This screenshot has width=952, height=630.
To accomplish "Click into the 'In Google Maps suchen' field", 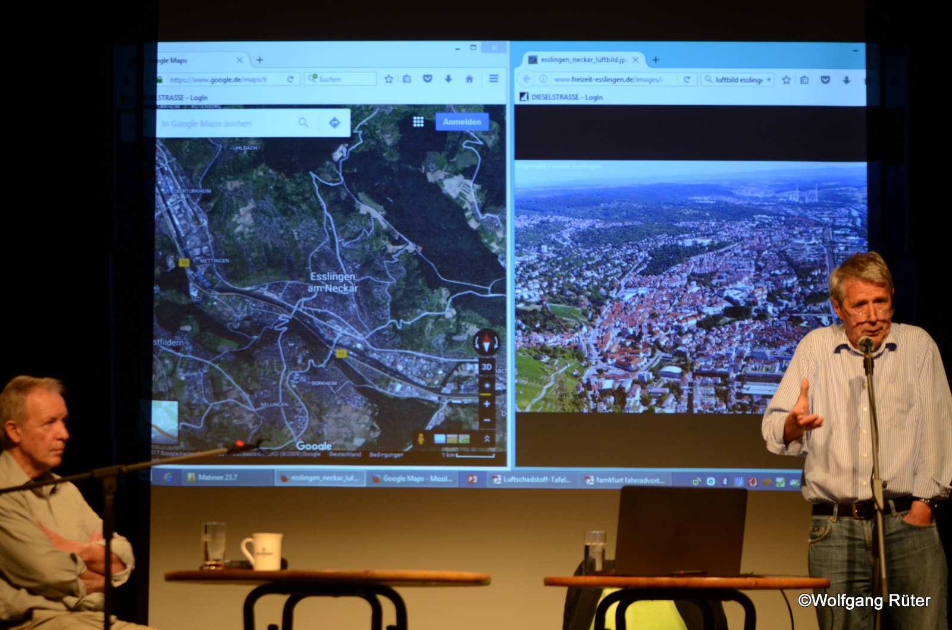I will 226,124.
